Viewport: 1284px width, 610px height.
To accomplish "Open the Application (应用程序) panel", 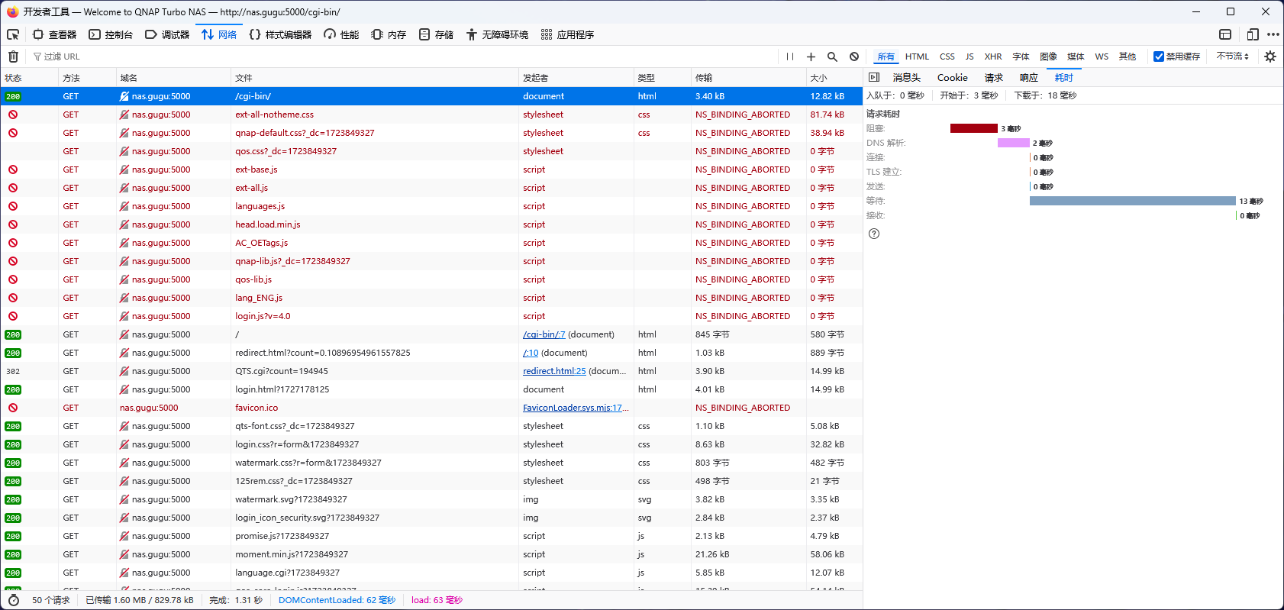I will pos(567,34).
